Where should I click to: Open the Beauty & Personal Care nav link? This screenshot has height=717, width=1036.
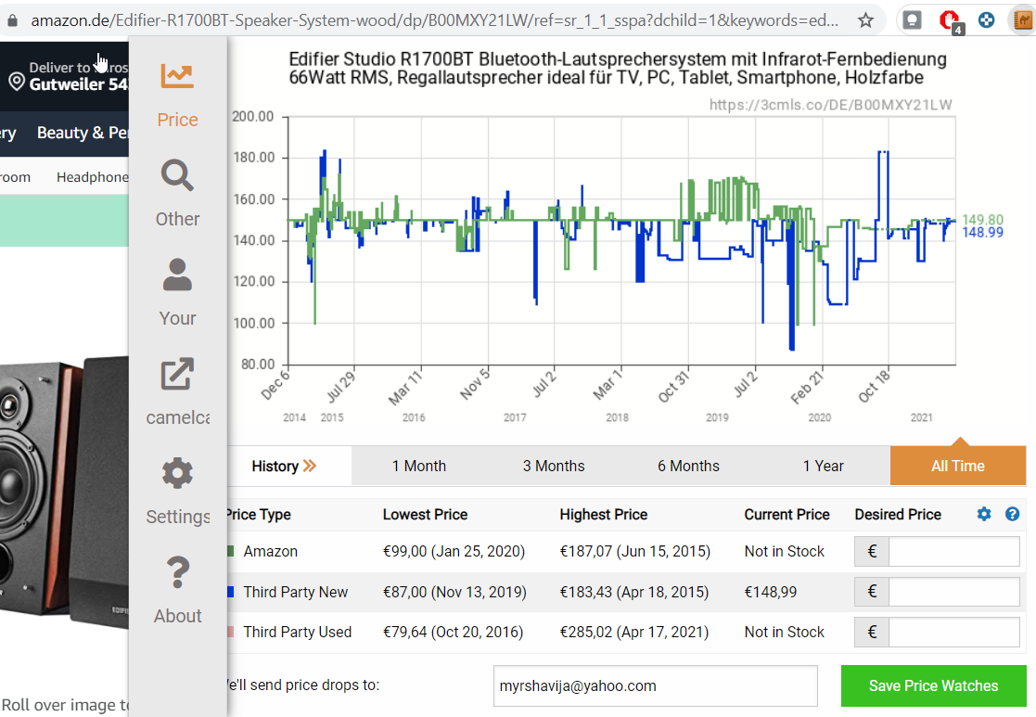tap(83, 132)
